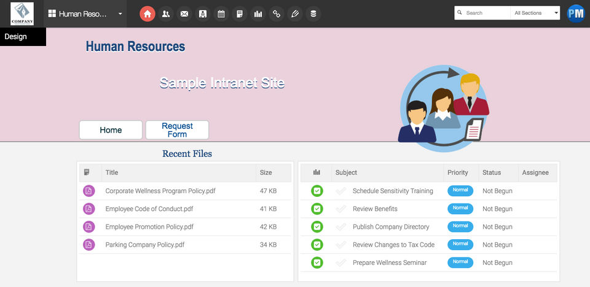This screenshot has width=590, height=287.
Task: Click the Company logo
Action: (22, 13)
